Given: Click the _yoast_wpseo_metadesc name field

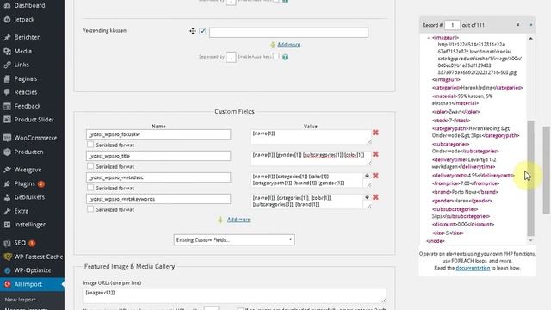Looking at the screenshot, I should (158, 177).
